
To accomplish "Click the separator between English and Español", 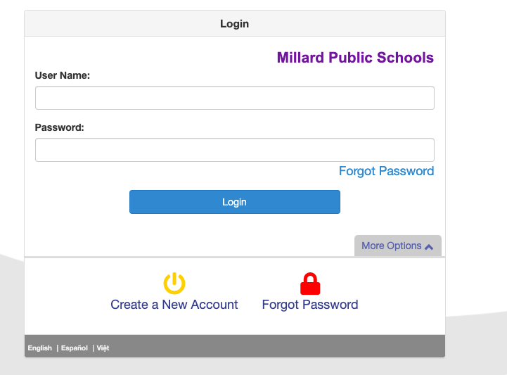I will [x=58, y=348].
